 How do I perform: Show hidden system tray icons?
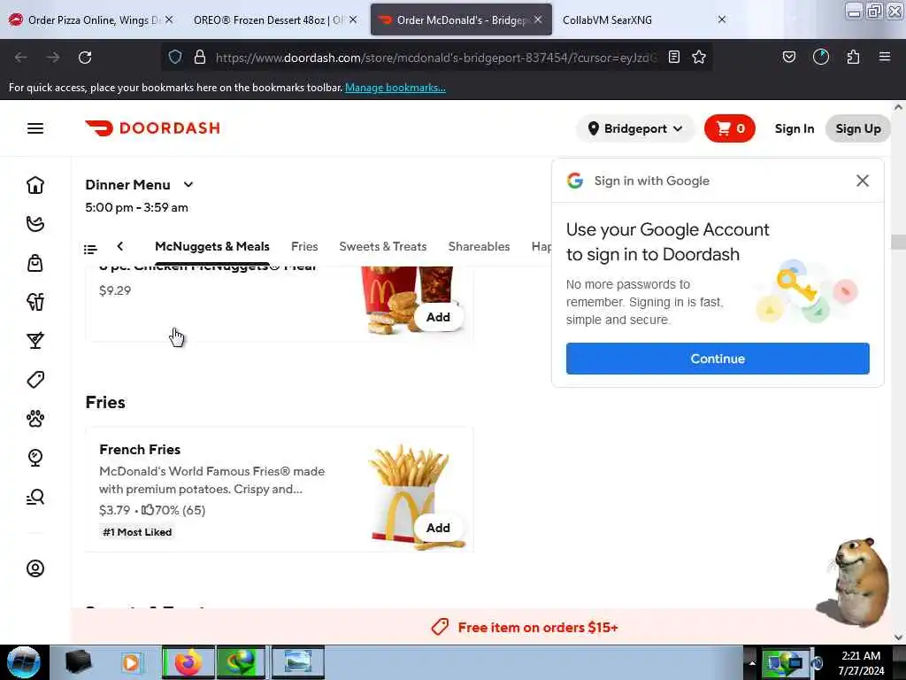752,662
